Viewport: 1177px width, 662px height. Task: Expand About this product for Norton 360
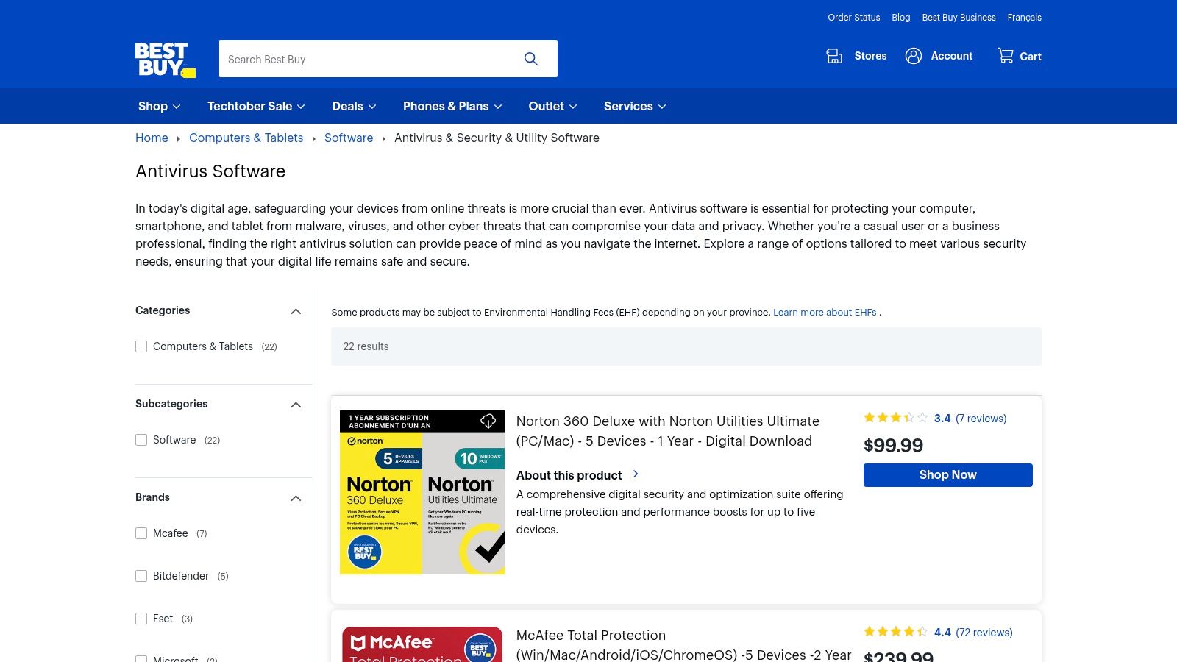pos(578,475)
